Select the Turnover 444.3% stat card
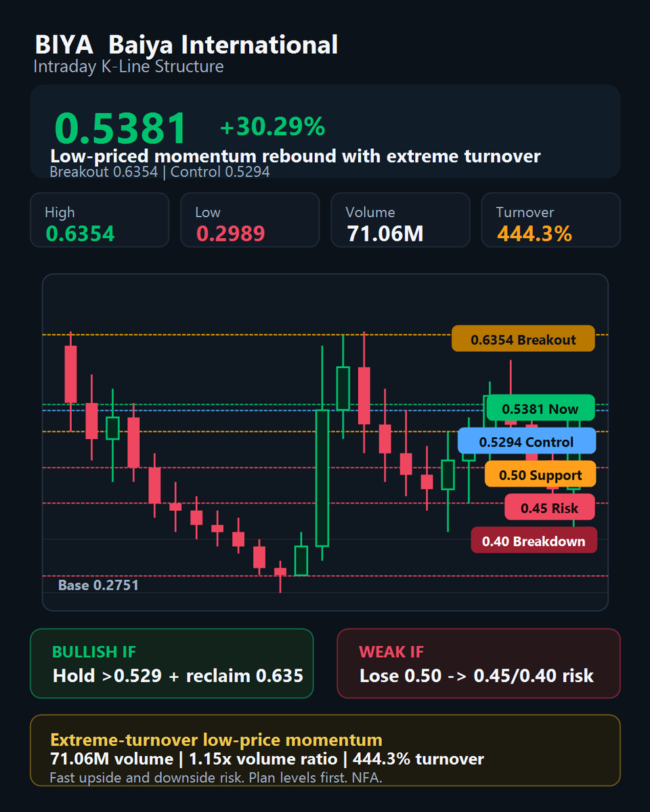Viewport: 650px width, 812px height. click(550, 220)
